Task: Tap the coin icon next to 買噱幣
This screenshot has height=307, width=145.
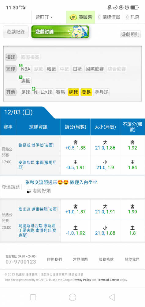Action: 73,17
